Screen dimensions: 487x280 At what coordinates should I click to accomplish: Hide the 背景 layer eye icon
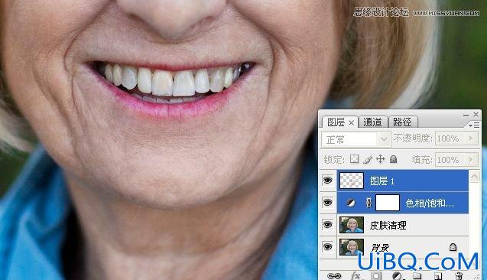[327, 247]
